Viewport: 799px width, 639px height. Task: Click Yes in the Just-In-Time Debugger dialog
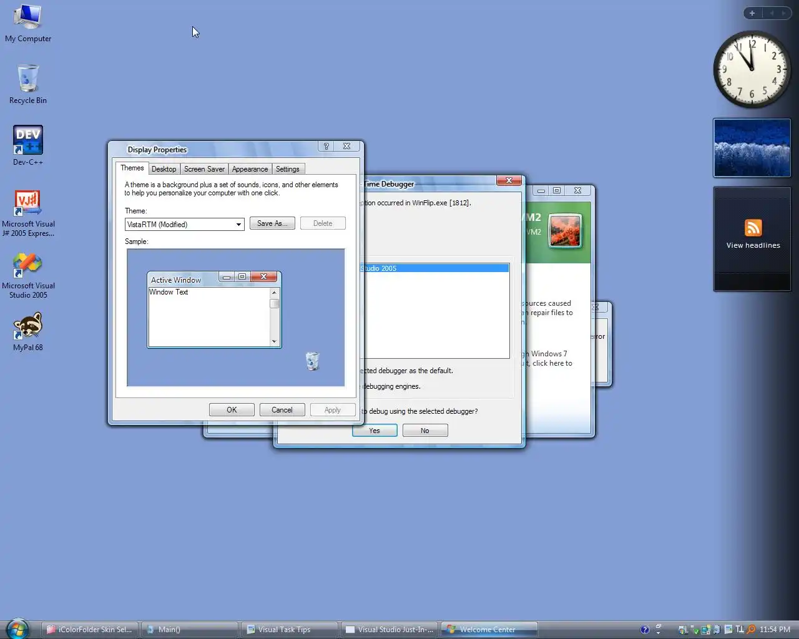375,431
